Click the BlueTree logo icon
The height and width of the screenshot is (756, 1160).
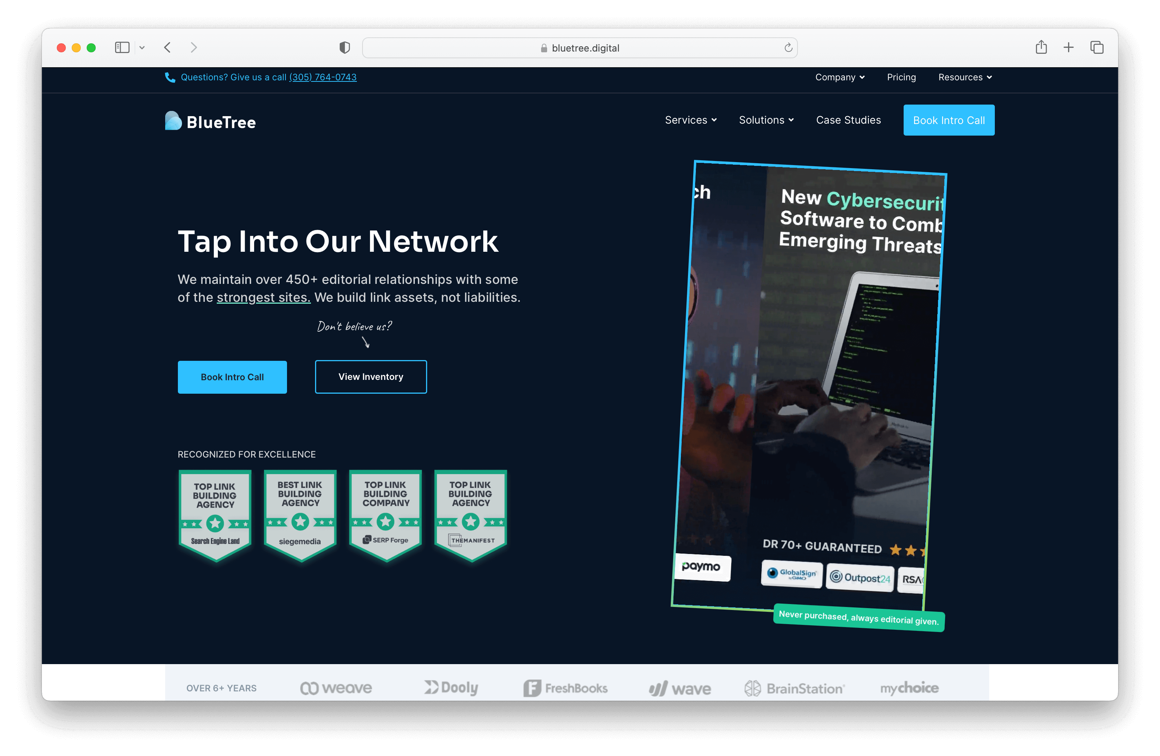[169, 120]
